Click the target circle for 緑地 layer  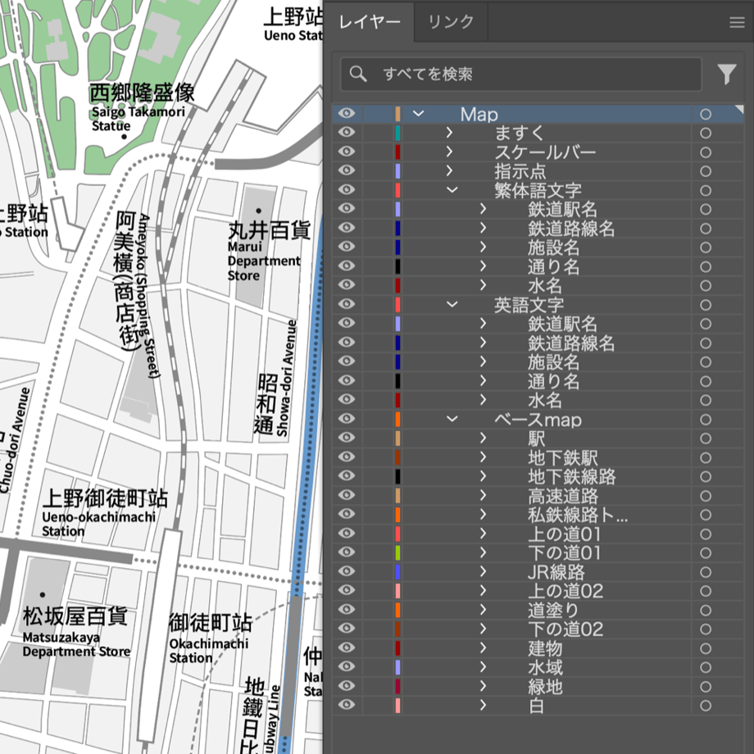[706, 686]
